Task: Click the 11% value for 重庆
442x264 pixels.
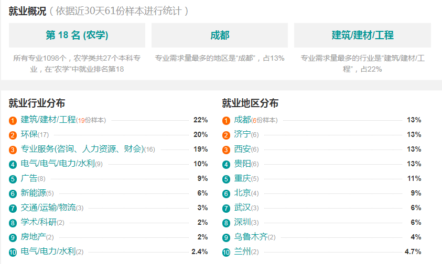Action: point(414,178)
